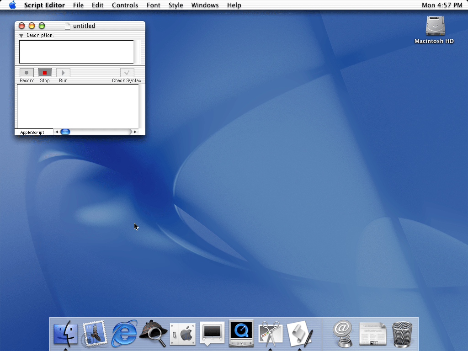This screenshot has height=351, width=468.
Task: Click the blue horizontal scrollbar thumb
Action: 65,132
